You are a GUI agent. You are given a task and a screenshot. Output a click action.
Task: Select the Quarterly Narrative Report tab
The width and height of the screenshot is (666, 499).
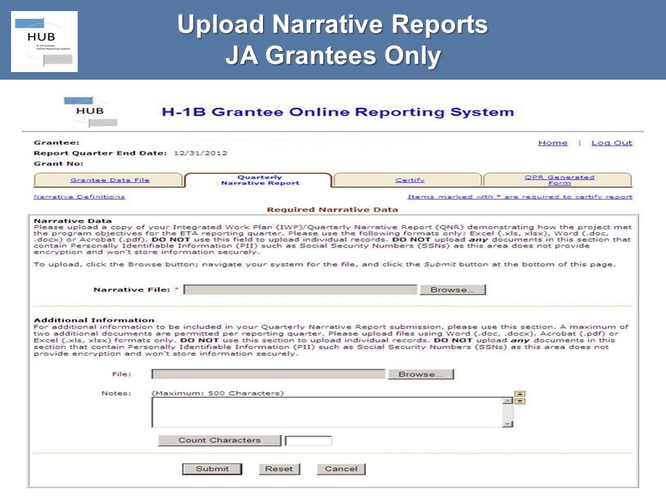tap(259, 180)
